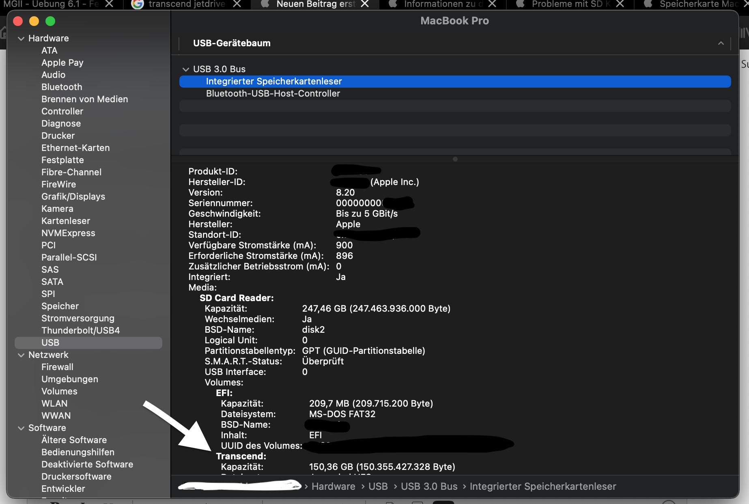The image size is (749, 504).
Task: Click USB 3.0 Bus path bar segment
Action: pyautogui.click(x=429, y=487)
